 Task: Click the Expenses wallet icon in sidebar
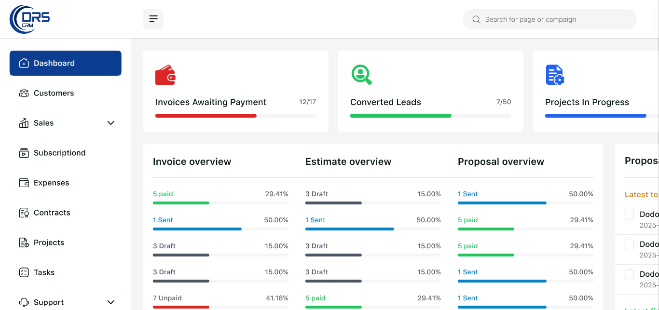coord(24,183)
